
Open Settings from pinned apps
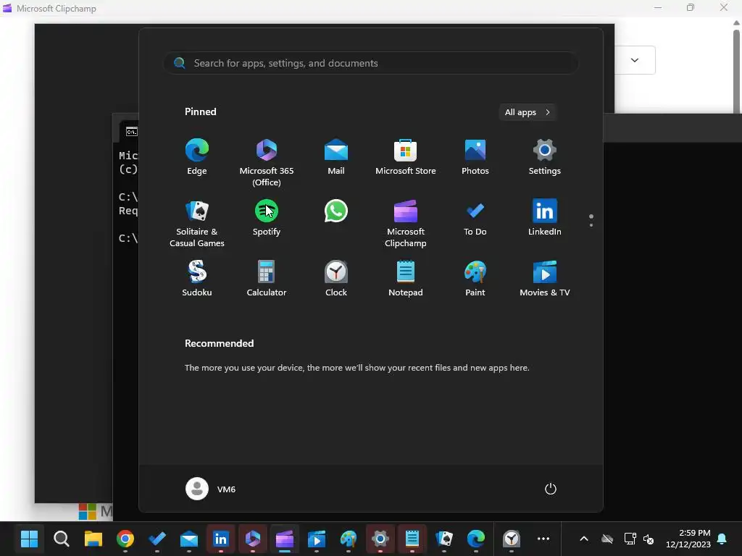pyautogui.click(x=545, y=157)
